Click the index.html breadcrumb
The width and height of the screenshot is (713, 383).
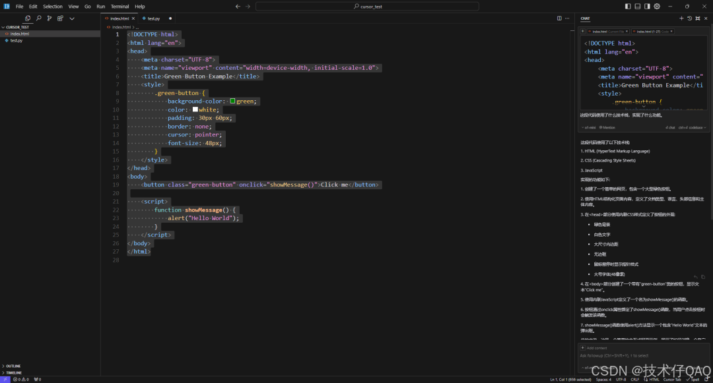(x=121, y=27)
